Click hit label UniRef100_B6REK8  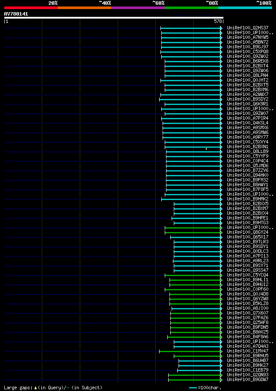pyautogui.click(x=248, y=61)
